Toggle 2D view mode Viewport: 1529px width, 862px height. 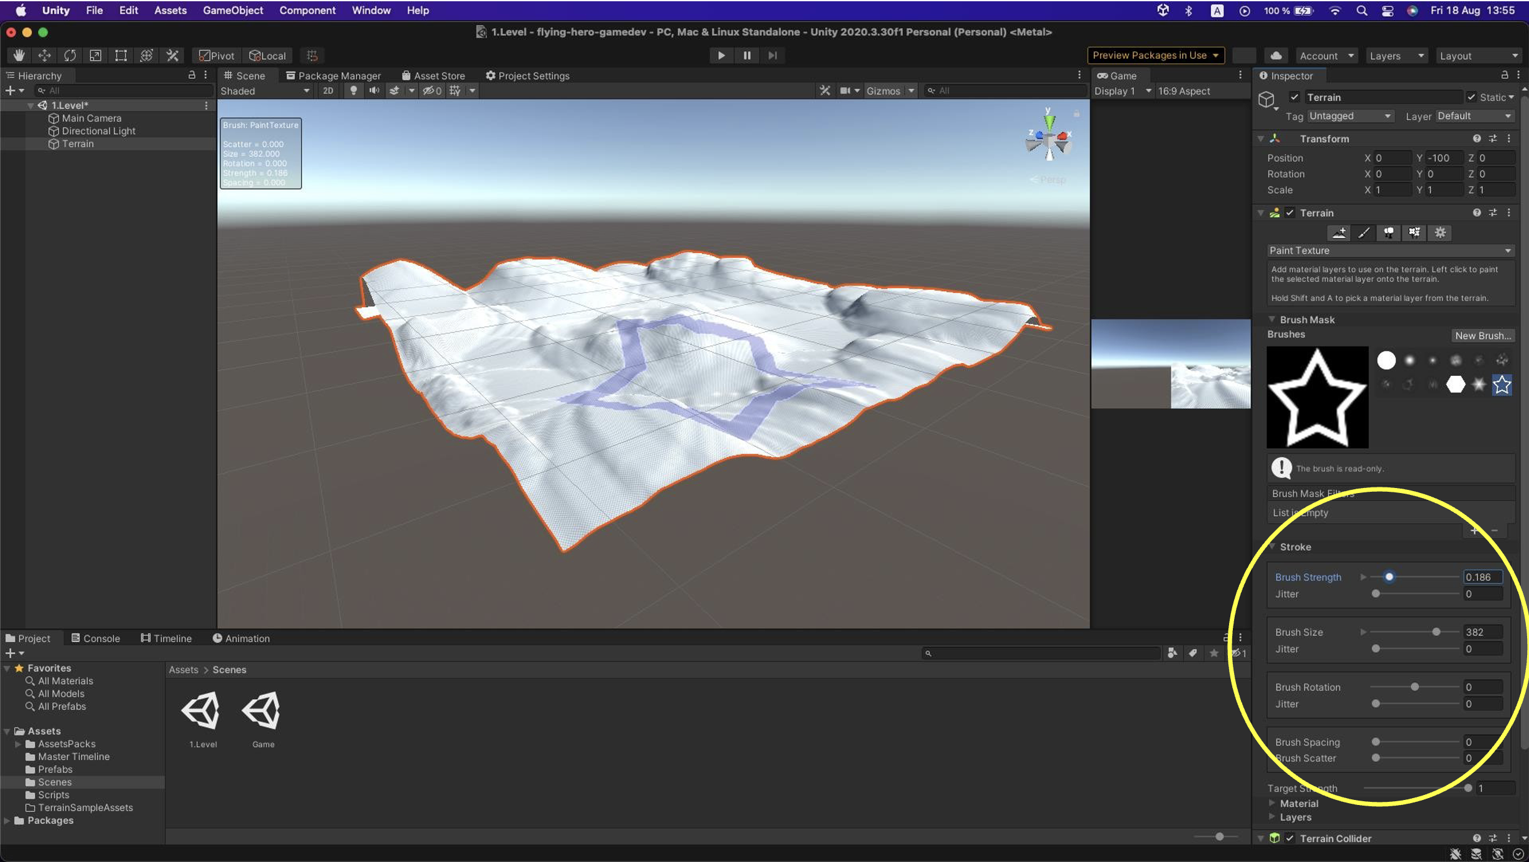click(328, 91)
